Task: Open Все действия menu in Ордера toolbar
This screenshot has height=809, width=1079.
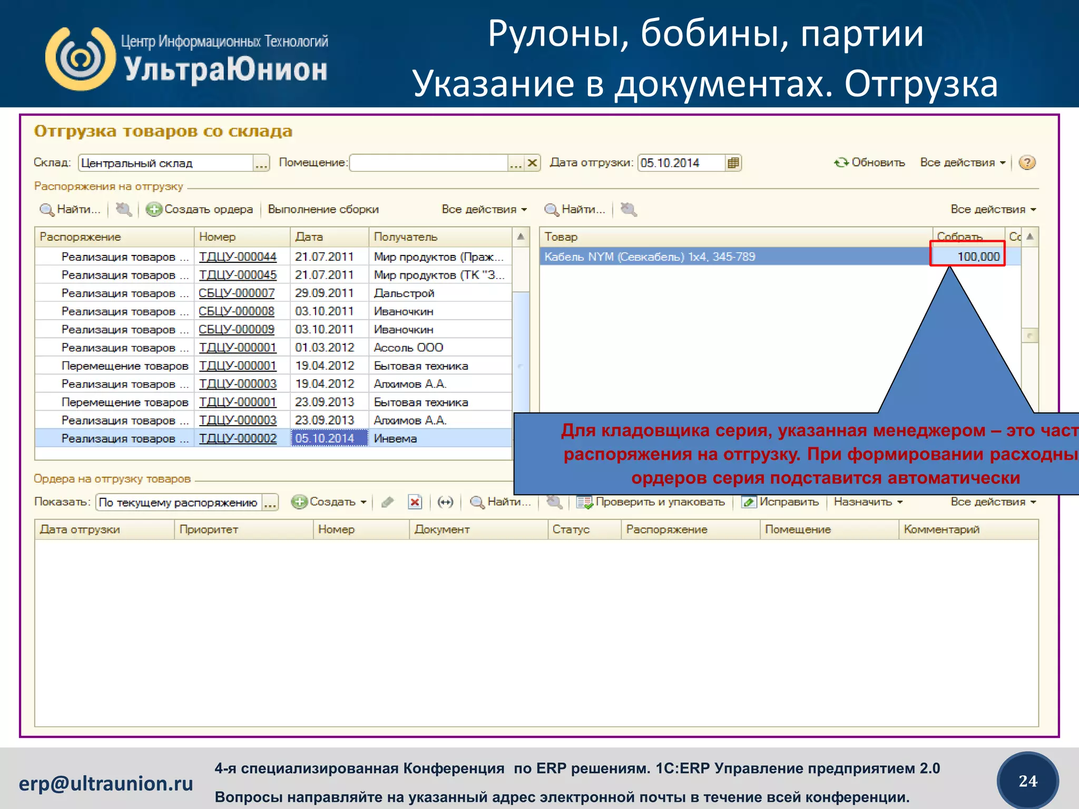Action: click(x=993, y=502)
